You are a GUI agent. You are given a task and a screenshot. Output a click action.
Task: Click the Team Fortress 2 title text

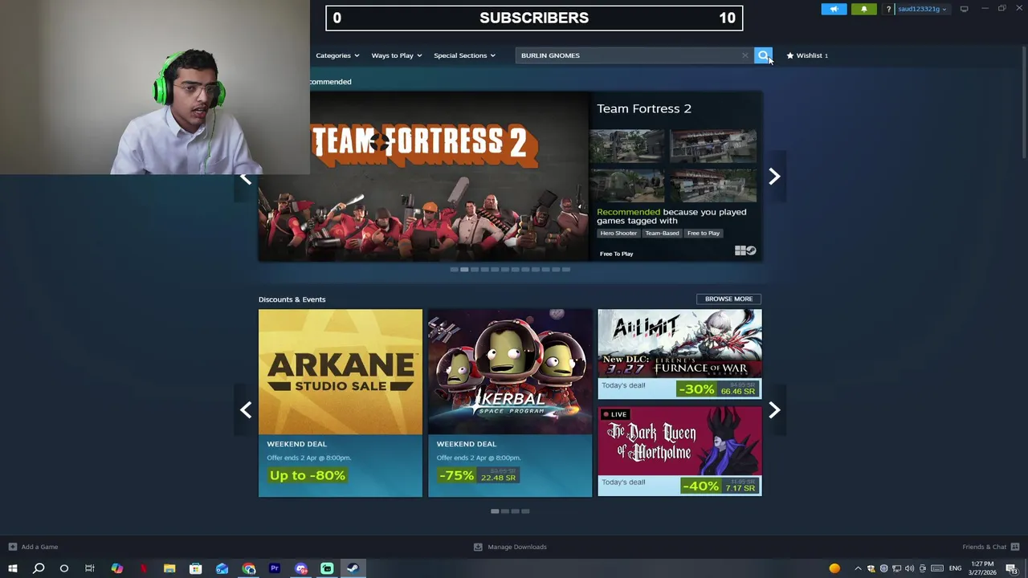coord(644,108)
